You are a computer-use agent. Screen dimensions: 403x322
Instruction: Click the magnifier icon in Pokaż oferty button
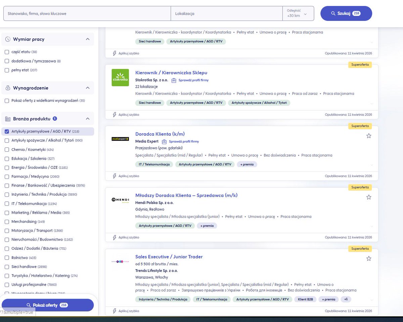[x=29, y=305]
